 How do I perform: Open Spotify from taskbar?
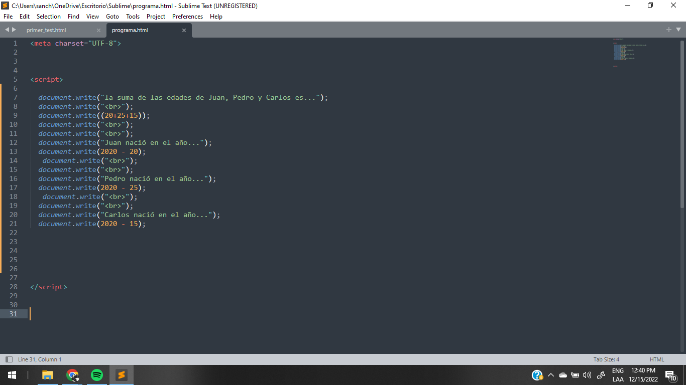pyautogui.click(x=97, y=375)
